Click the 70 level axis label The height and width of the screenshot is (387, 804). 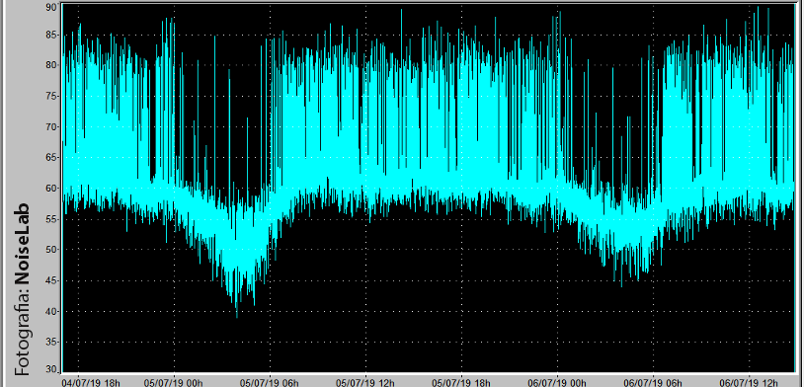(51, 126)
